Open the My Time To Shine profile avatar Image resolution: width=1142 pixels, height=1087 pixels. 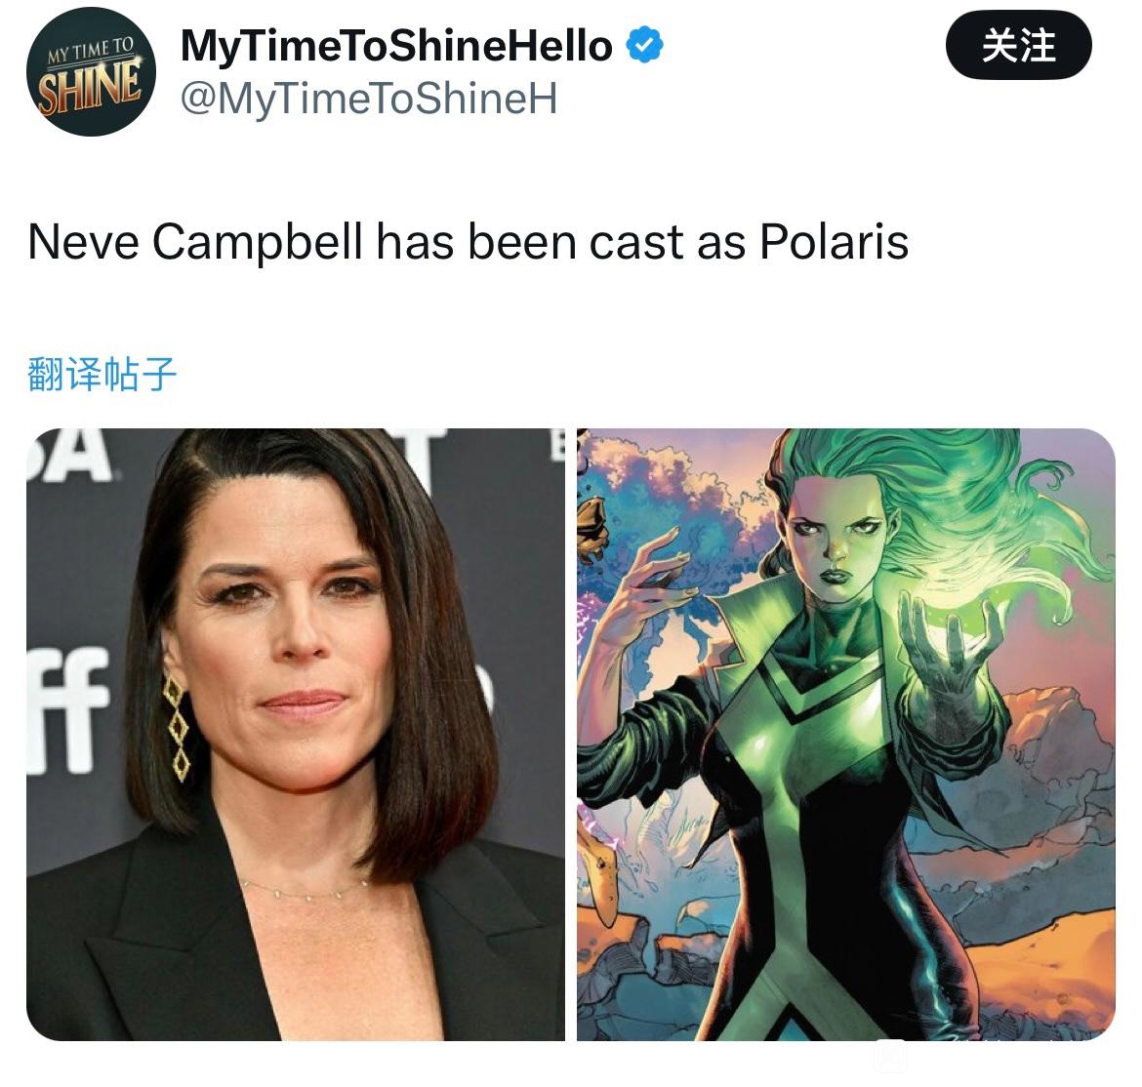91,72
